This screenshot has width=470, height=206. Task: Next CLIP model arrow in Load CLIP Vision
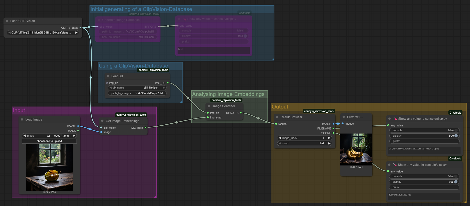[76, 33]
